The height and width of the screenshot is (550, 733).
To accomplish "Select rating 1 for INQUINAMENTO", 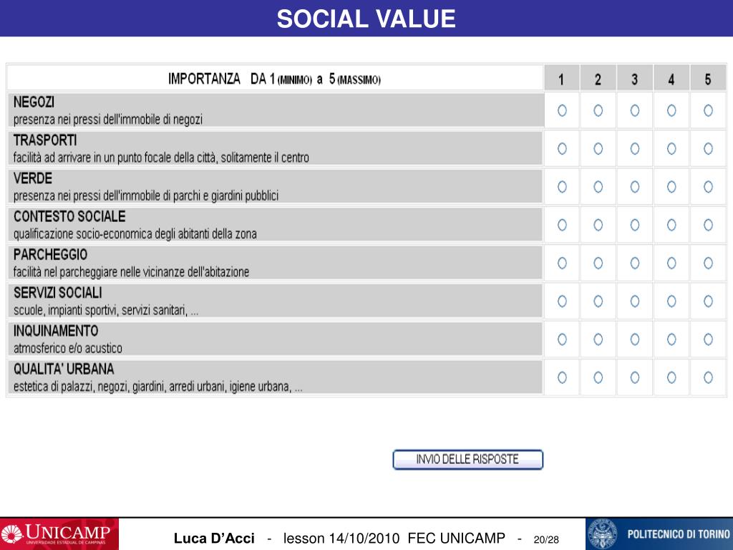I will point(562,339).
